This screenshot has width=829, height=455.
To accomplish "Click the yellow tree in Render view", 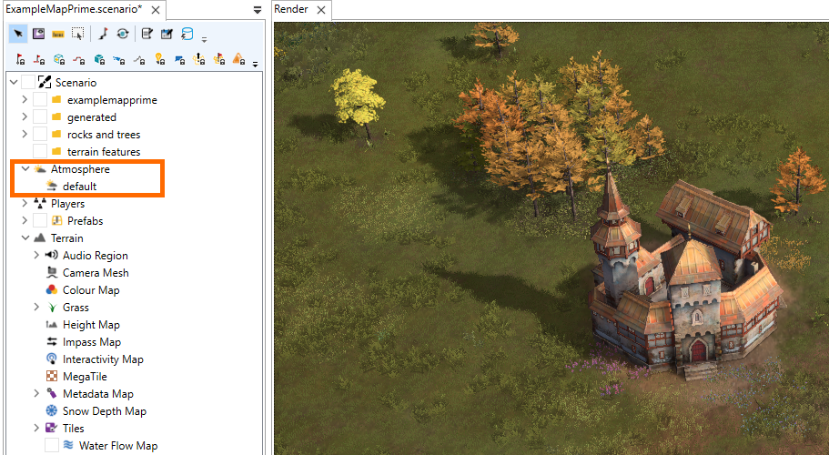I will point(359,102).
